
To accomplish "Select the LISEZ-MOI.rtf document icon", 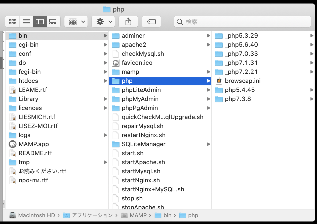I will pyautogui.click(x=13, y=126).
